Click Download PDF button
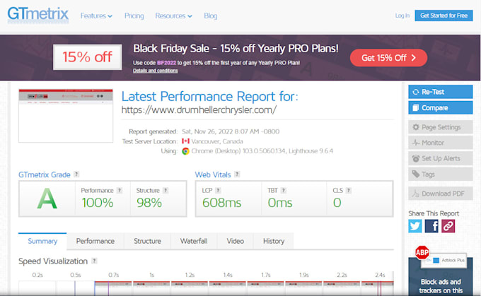The width and height of the screenshot is (481, 296). pos(440,194)
